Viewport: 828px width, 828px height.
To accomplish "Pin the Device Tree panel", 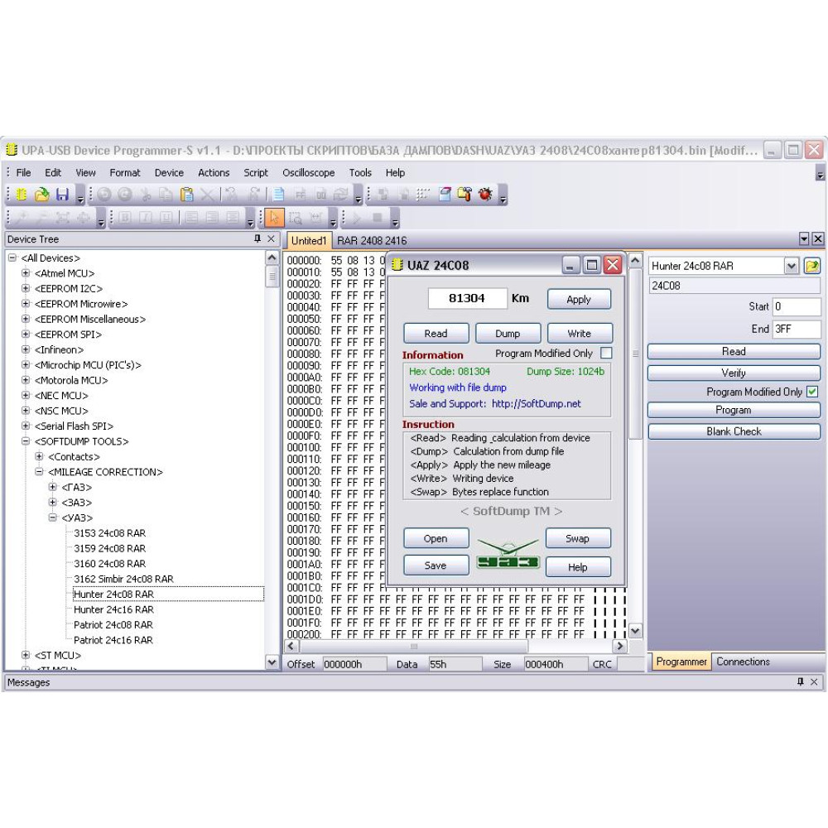I will point(258,238).
